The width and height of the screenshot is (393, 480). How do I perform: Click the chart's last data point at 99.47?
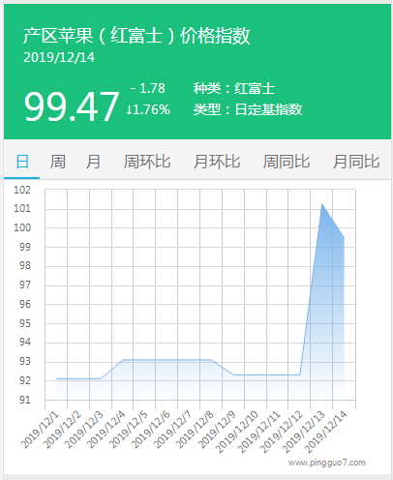[x=344, y=238]
